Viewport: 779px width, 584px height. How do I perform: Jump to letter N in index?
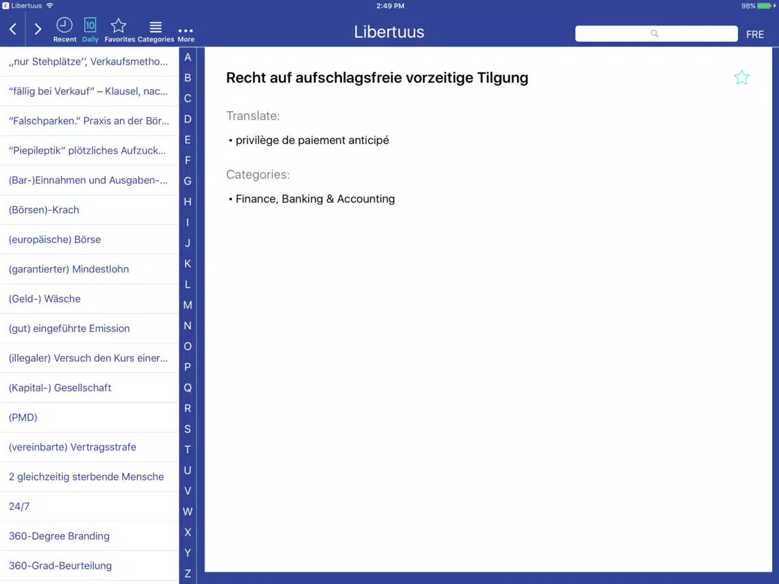(x=188, y=326)
